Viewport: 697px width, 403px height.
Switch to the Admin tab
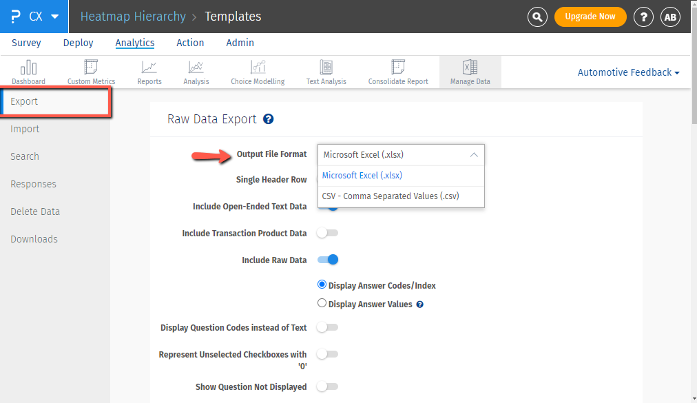(x=240, y=43)
